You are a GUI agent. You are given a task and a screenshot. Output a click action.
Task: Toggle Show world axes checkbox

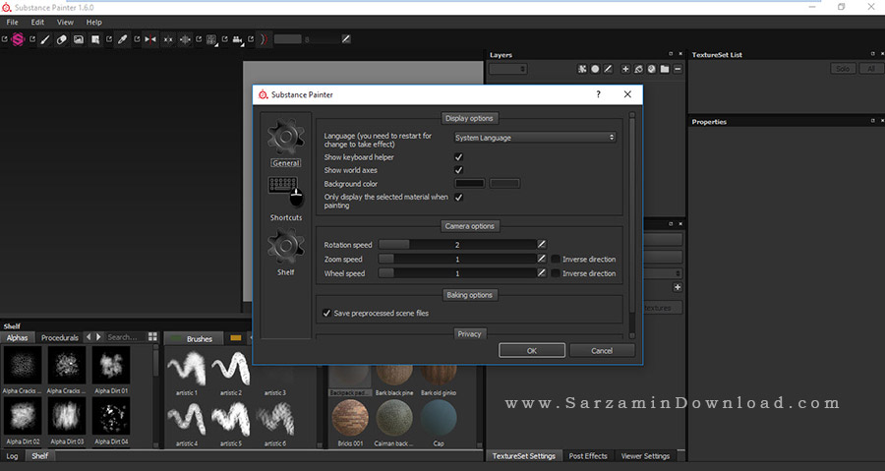(x=458, y=170)
